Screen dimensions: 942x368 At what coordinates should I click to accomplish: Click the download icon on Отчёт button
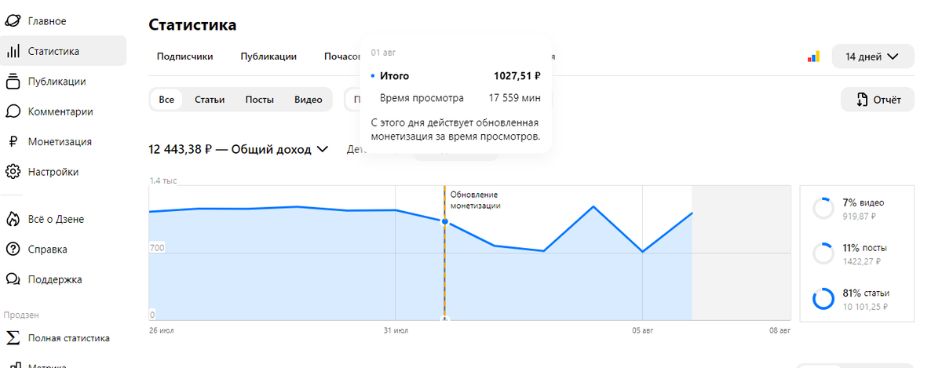click(861, 100)
